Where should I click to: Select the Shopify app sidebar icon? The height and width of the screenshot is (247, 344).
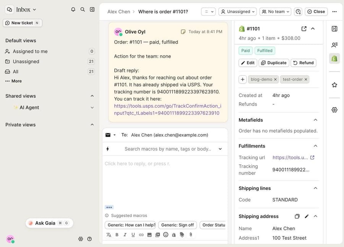click(334, 58)
